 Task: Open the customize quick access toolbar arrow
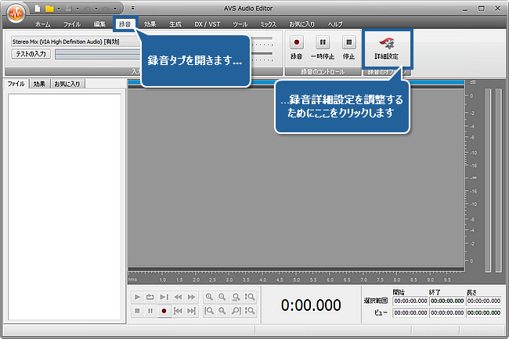[133, 8]
